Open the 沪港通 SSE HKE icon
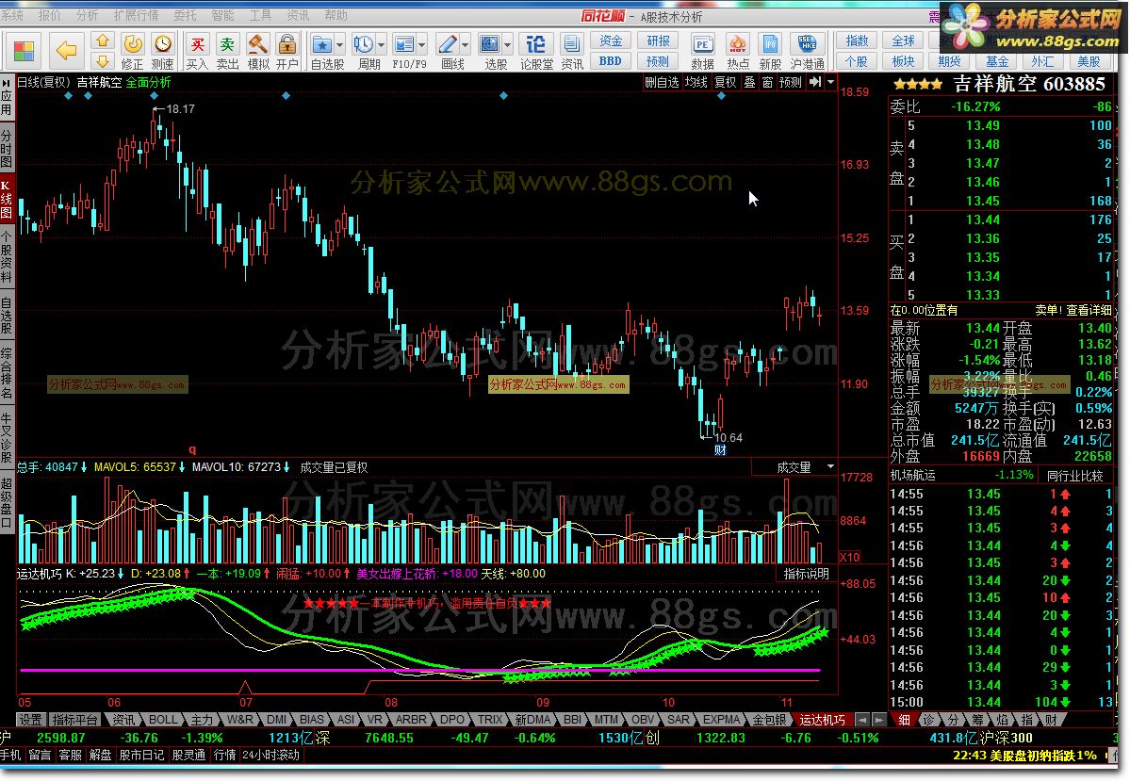 click(x=807, y=52)
